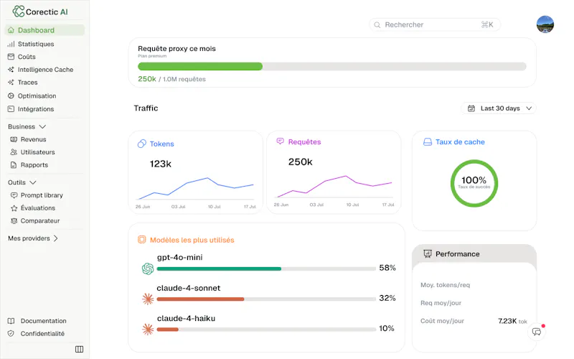The width and height of the screenshot is (574, 359).
Task: Click the Statistiques bar chart icon
Action: tap(11, 44)
